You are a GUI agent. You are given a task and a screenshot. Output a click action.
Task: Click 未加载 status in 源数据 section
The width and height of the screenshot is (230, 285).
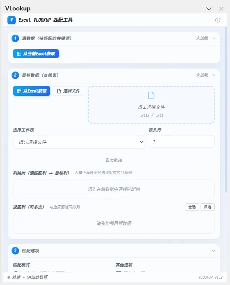(202, 38)
